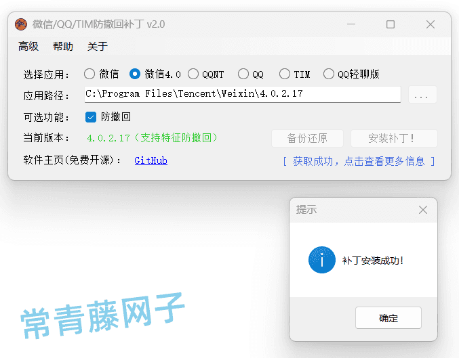This screenshot has width=459, height=358.
Task: Click the ... browse path button
Action: [x=422, y=94]
